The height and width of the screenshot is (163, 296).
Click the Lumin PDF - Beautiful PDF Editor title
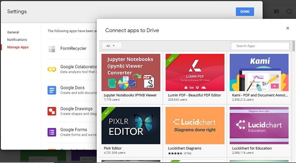[195, 95]
